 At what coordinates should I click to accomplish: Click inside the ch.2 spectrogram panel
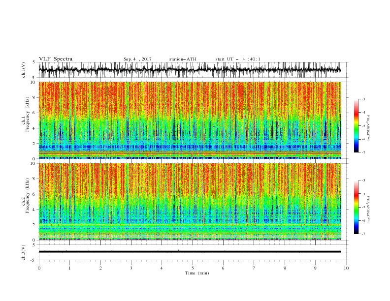point(190,202)
